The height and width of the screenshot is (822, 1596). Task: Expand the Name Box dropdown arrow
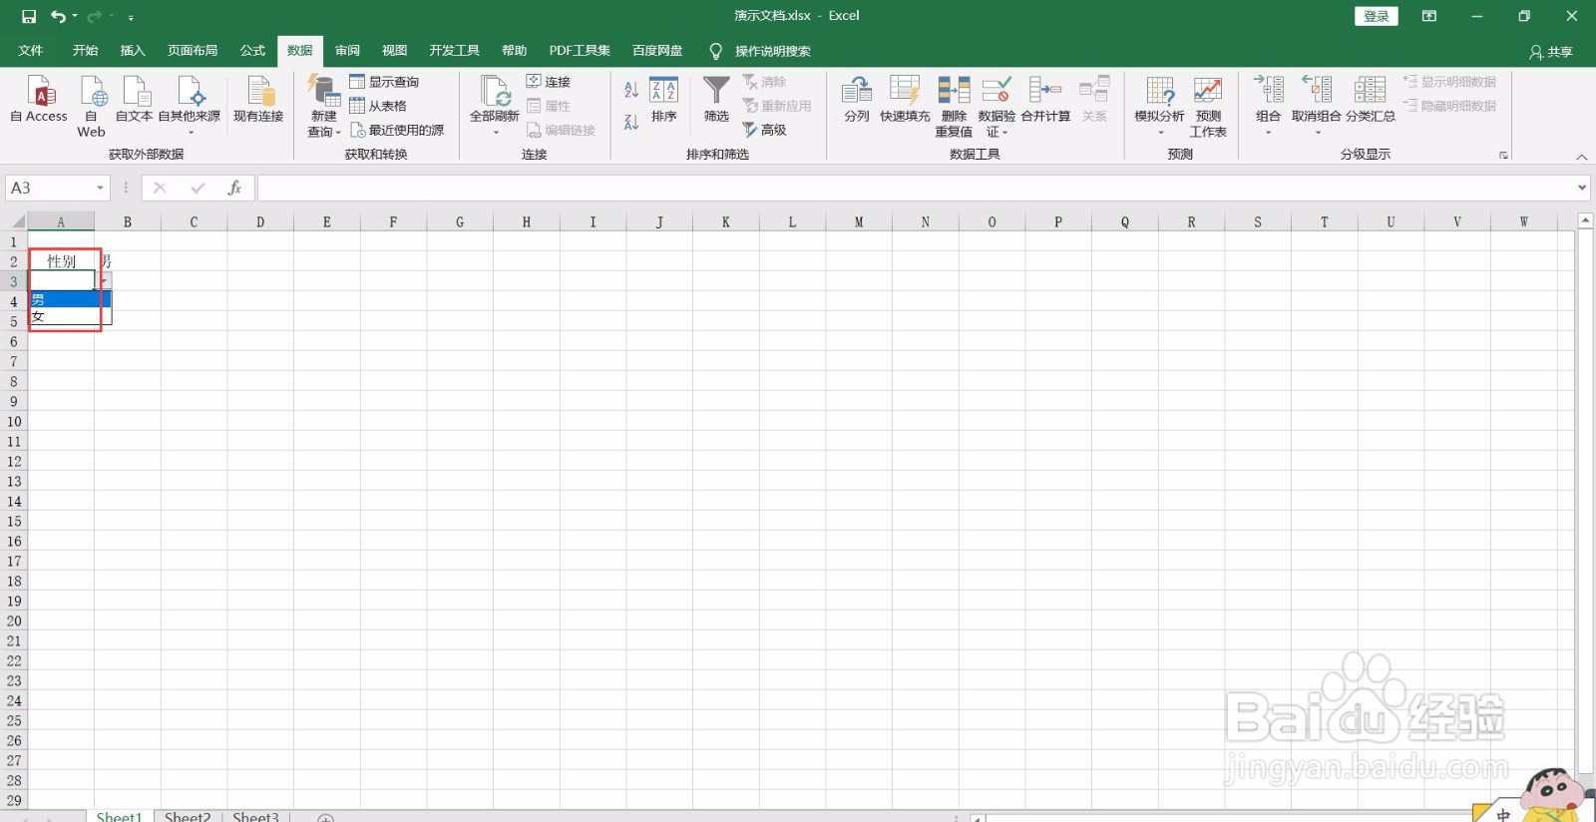100,188
